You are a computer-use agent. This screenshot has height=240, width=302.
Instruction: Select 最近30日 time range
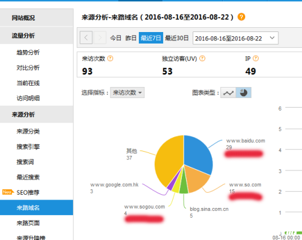pos(177,38)
